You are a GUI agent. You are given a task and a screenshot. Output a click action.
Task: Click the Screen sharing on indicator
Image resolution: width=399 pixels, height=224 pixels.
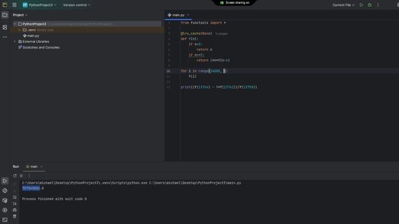pyautogui.click(x=234, y=2)
